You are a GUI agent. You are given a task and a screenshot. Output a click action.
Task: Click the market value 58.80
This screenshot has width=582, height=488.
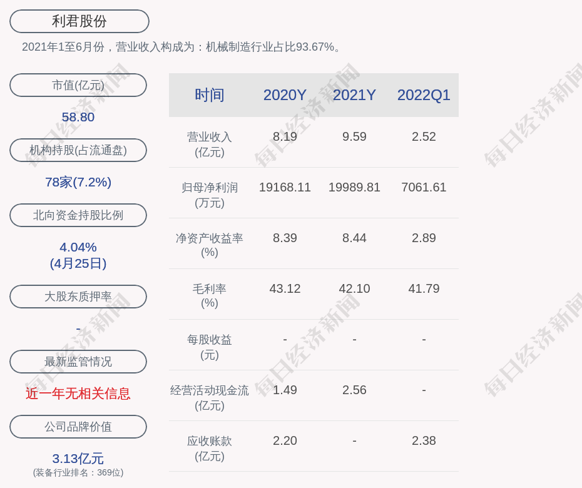[78, 117]
